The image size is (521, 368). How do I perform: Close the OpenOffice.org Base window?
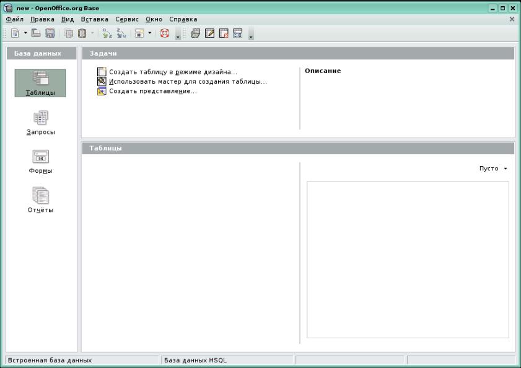(x=513, y=8)
